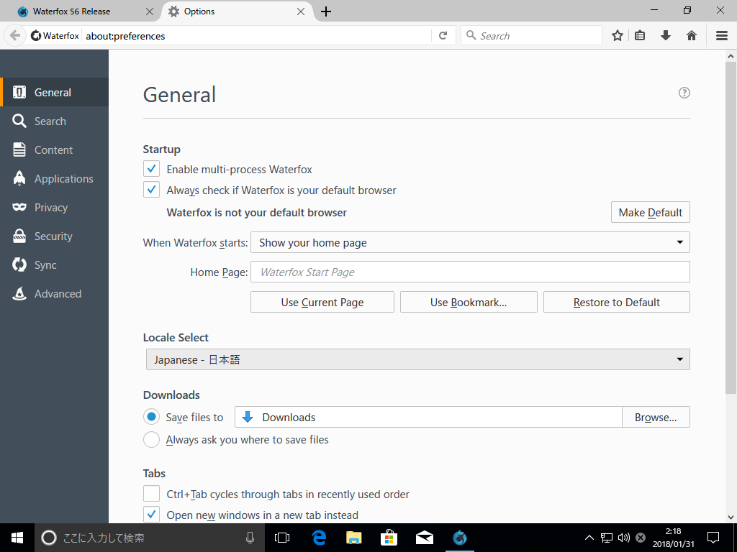The height and width of the screenshot is (552, 737).
Task: Open Microsoft Store from taskbar
Action: click(389, 538)
